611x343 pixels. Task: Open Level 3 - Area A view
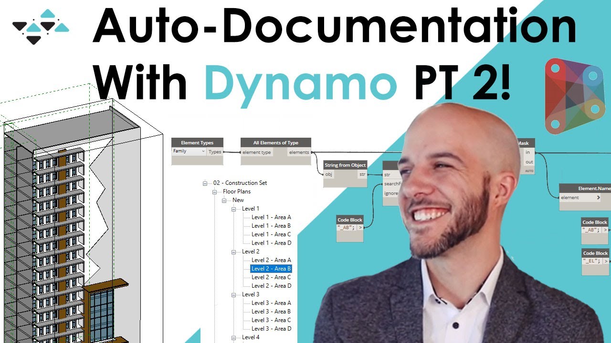[271, 303]
